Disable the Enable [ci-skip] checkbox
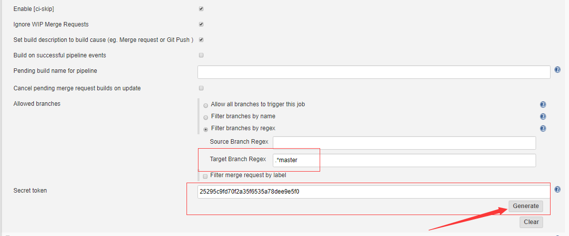Image resolution: width=569 pixels, height=236 pixels. pyautogui.click(x=201, y=9)
